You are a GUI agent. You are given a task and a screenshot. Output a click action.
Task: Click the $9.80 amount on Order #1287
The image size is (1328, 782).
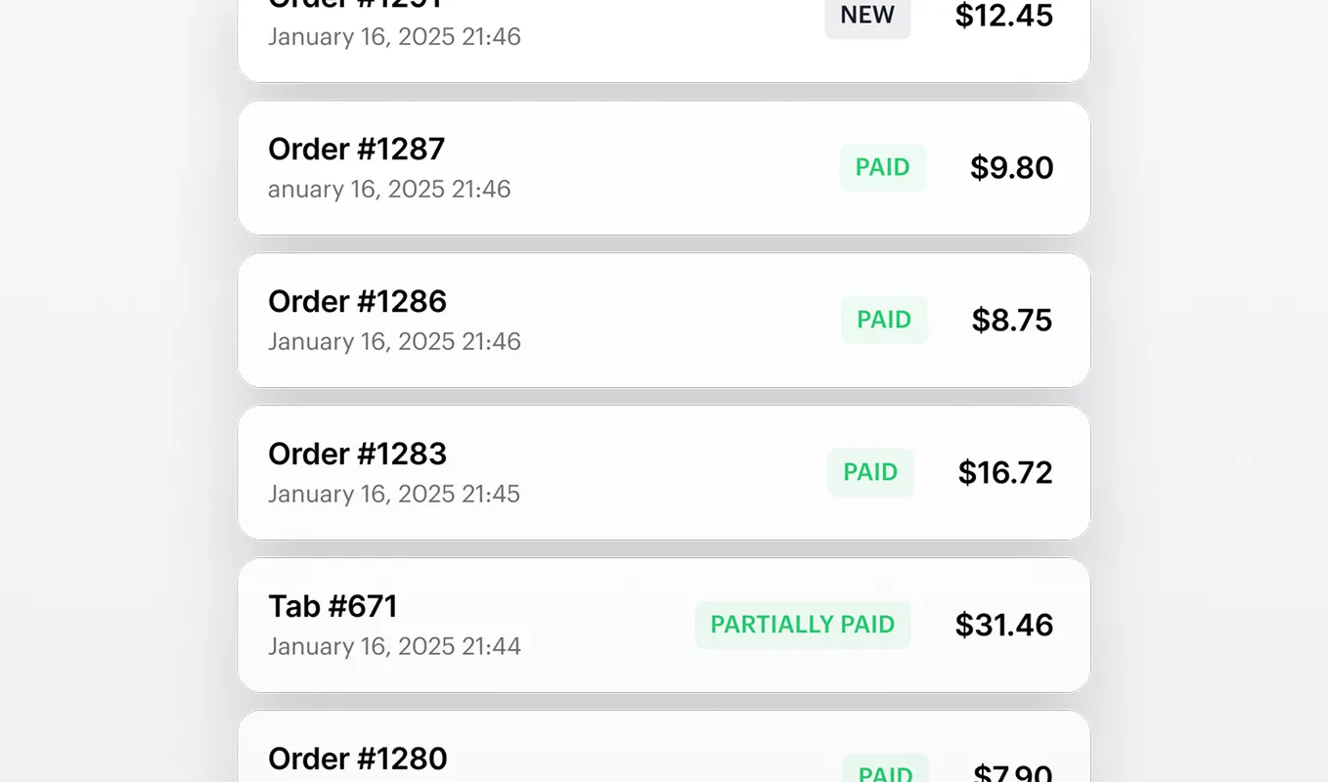pyautogui.click(x=1011, y=167)
